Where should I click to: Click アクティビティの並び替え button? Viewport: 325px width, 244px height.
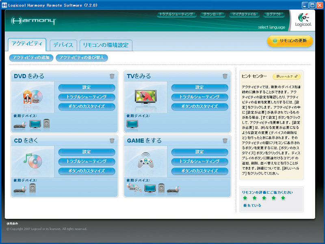[82, 58]
